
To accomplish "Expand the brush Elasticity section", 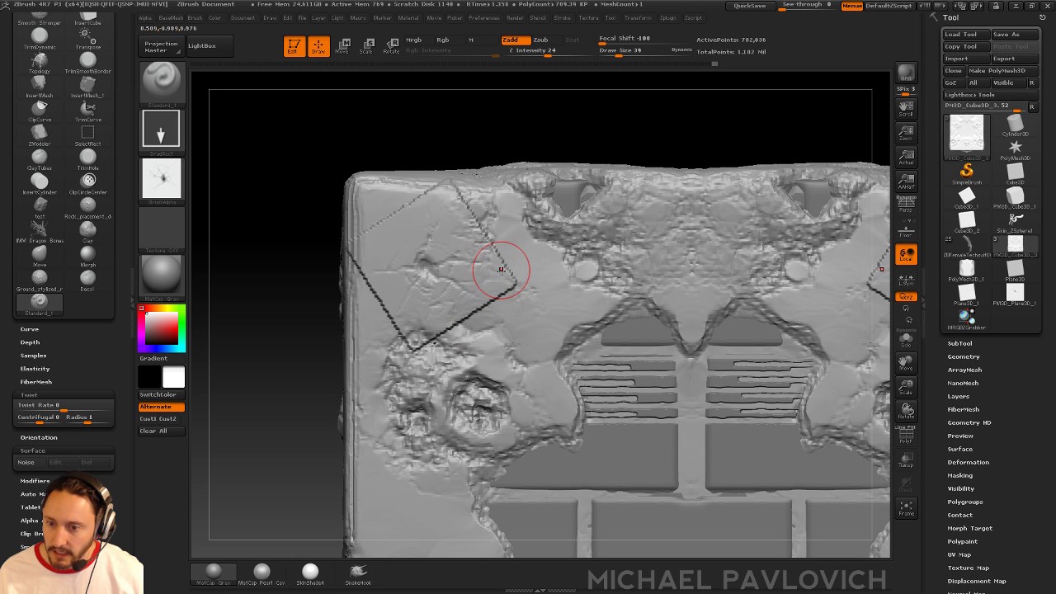I will point(35,369).
